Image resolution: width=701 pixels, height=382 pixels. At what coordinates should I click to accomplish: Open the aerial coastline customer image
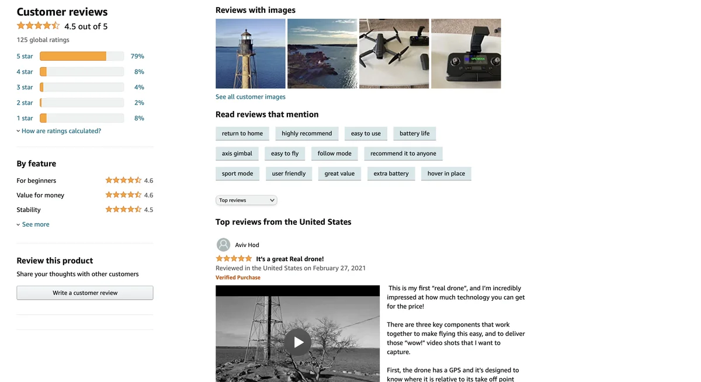point(322,54)
